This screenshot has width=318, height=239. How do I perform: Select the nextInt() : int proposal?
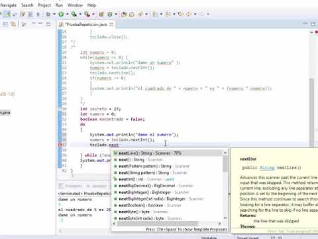pyautogui.click(x=167, y=179)
